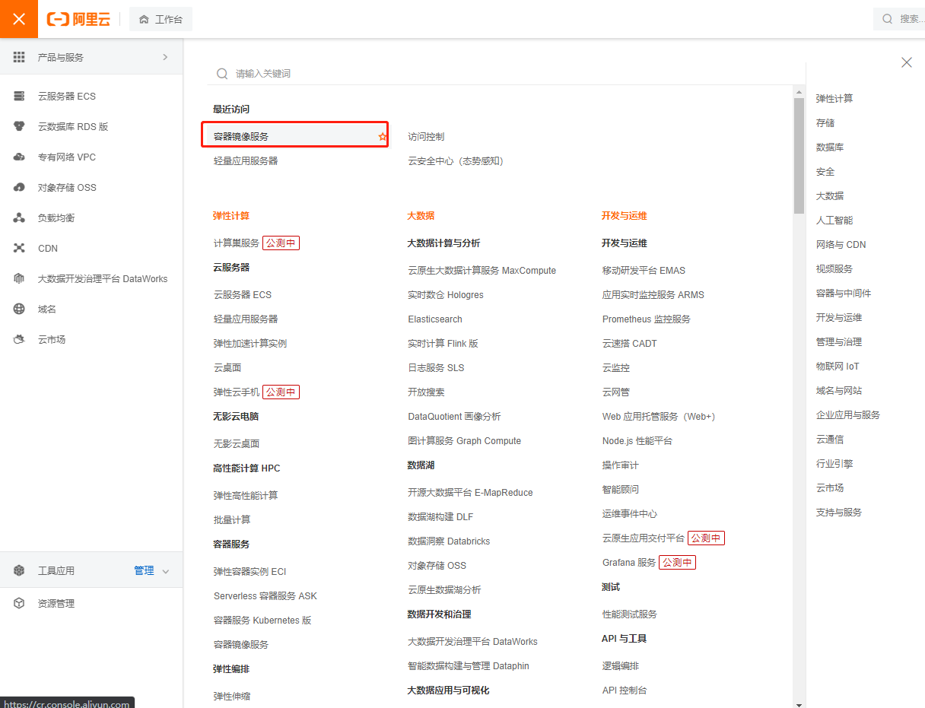Screen dimensions: 925x708
Task: Open 轻量应用服务器 under 最近访问
Action: click(246, 161)
